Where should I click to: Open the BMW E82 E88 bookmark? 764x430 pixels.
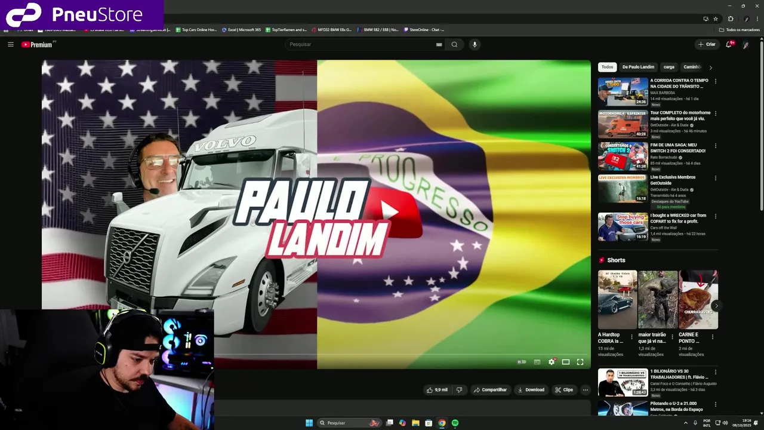[377, 29]
